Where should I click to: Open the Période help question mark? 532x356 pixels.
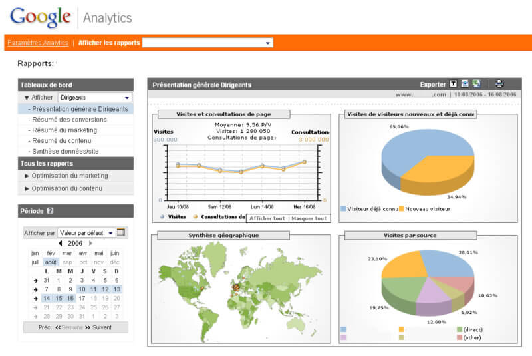tap(50, 210)
